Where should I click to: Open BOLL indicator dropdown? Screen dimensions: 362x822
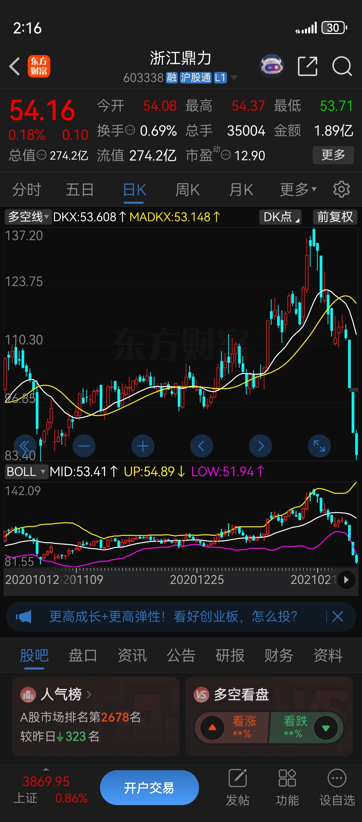coord(26,471)
